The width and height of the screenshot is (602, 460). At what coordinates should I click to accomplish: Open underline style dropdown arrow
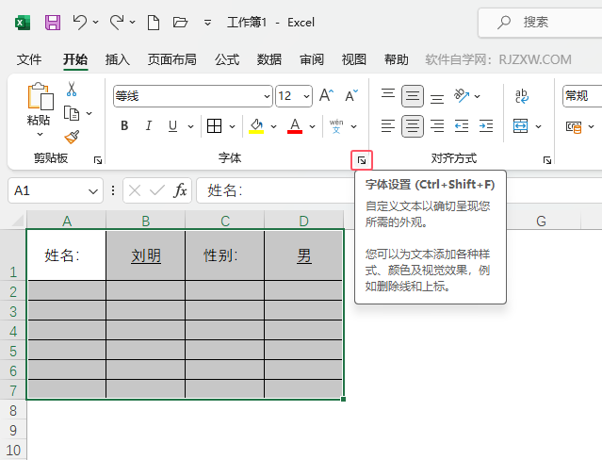click(x=190, y=126)
